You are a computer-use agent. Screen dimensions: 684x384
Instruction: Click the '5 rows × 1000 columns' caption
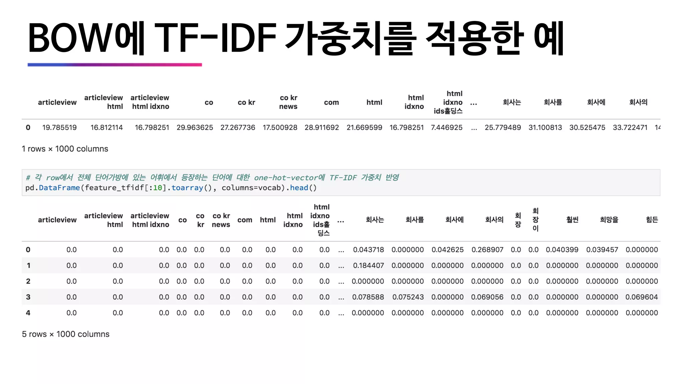click(x=66, y=334)
